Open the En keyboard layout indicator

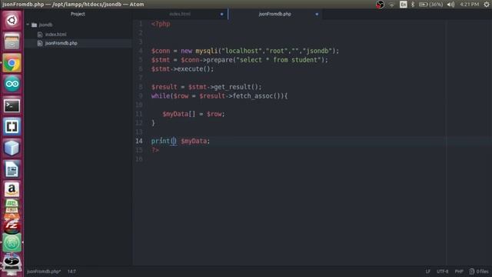tap(403, 5)
